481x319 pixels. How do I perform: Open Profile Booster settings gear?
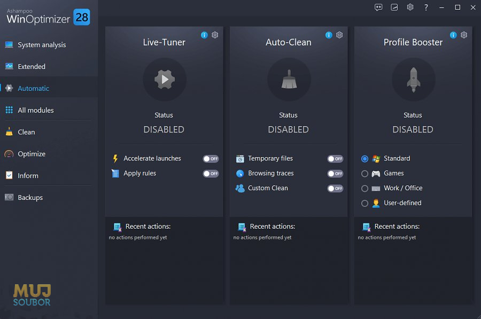[464, 35]
